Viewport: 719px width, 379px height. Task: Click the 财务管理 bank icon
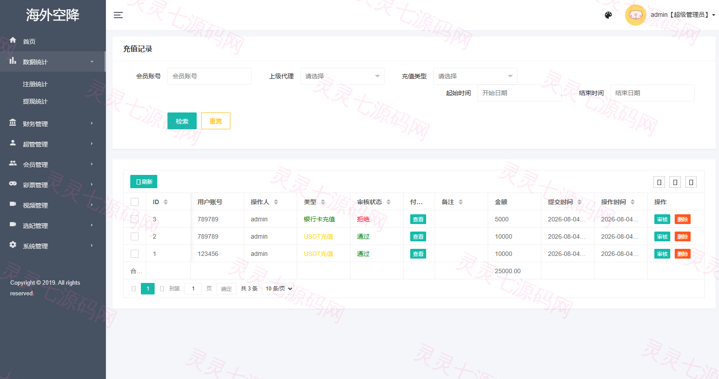(x=13, y=123)
